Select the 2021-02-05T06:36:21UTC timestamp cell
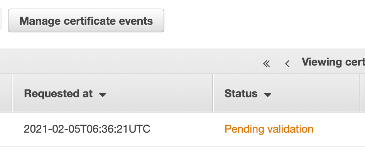This screenshot has height=155, width=365. 87,129
